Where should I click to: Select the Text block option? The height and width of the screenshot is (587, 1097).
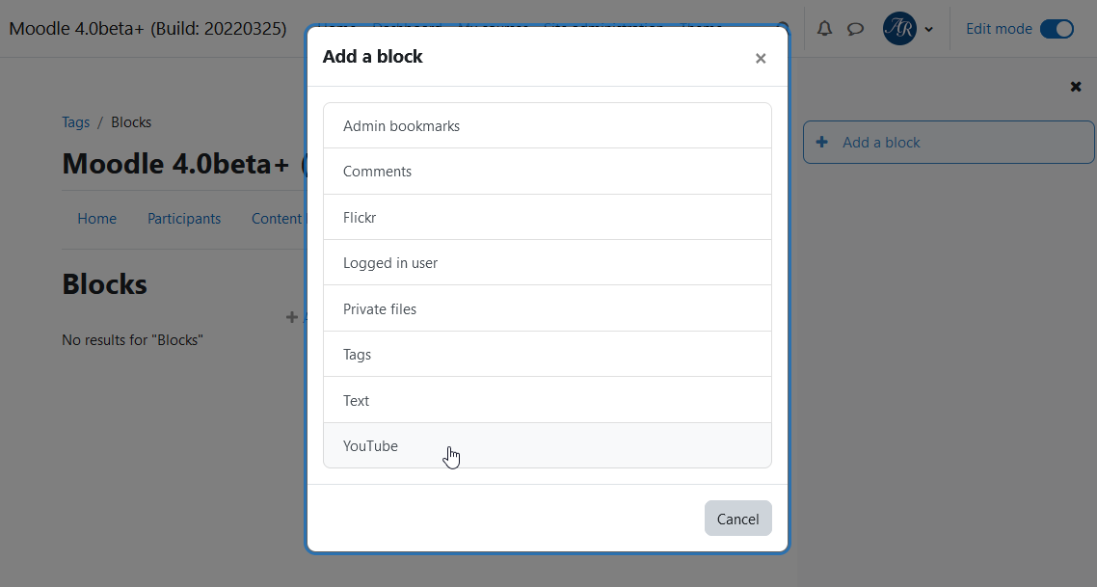click(x=548, y=400)
